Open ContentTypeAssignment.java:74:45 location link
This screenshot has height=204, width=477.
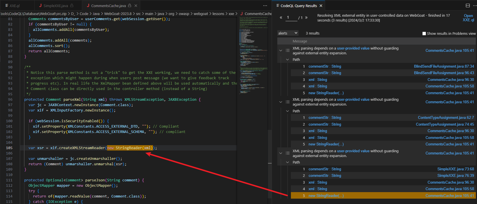tap(445, 124)
